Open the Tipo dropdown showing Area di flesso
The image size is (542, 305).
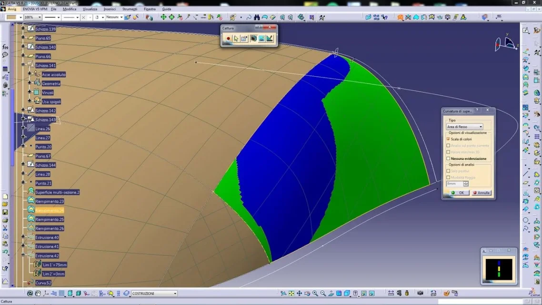(464, 127)
